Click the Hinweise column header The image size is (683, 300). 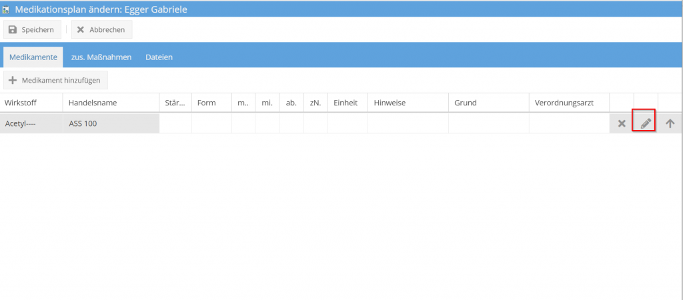coord(408,103)
